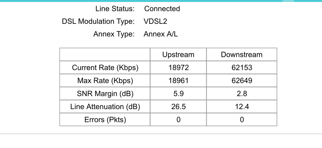Click downstream current rate 62153
This screenshot has height=148, width=322.
[242, 68]
